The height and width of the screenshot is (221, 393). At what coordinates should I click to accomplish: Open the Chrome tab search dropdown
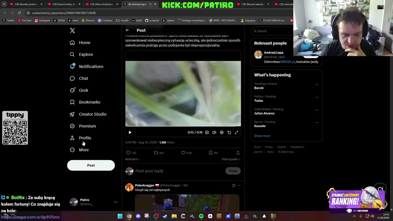[x=4, y=4]
